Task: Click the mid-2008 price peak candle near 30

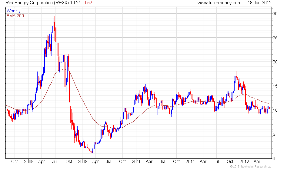Action: (53, 24)
